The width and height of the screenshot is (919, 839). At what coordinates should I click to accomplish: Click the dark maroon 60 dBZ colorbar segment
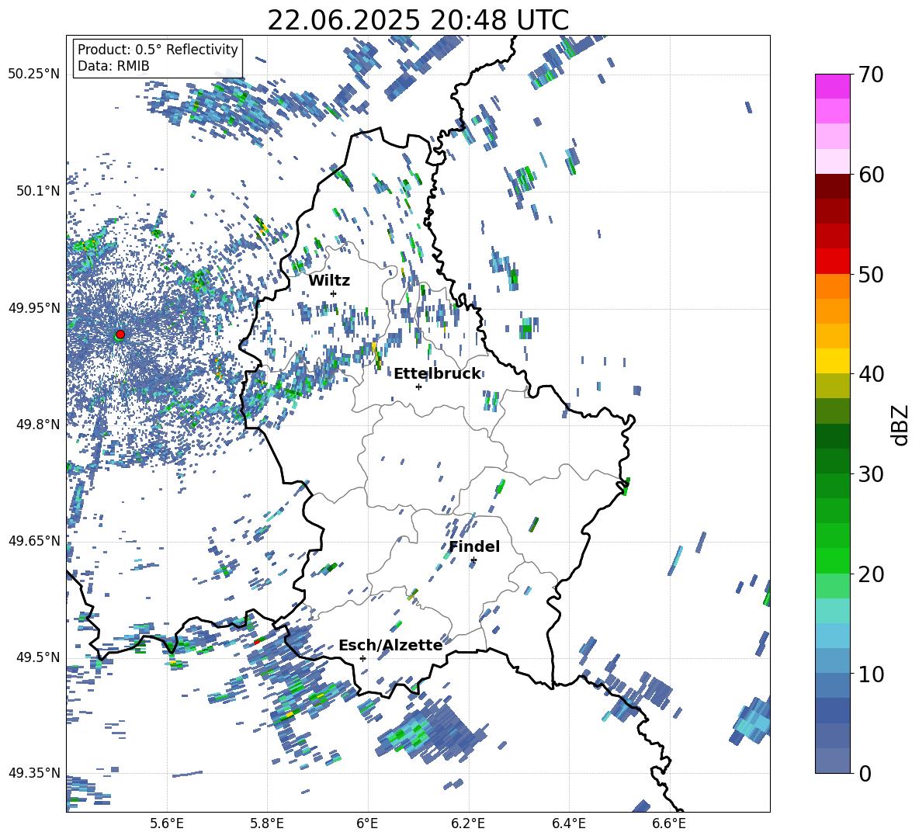pos(832,186)
